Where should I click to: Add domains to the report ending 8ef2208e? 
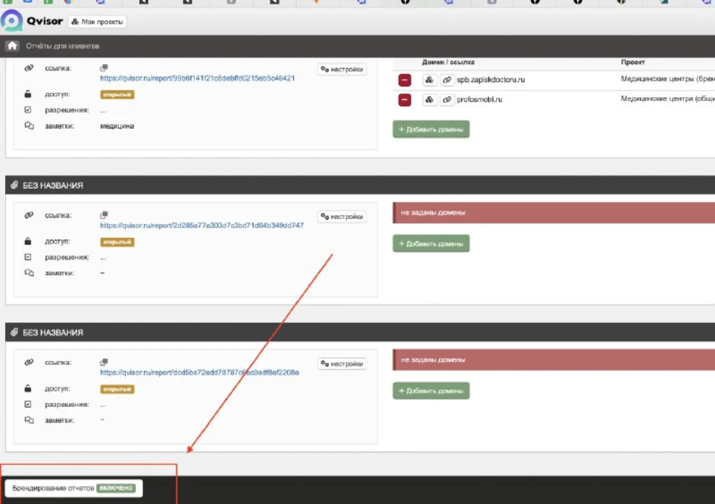[431, 391]
